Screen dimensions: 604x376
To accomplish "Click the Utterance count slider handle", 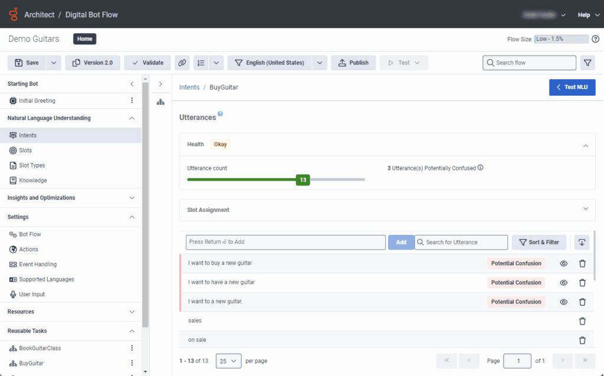I will [303, 179].
